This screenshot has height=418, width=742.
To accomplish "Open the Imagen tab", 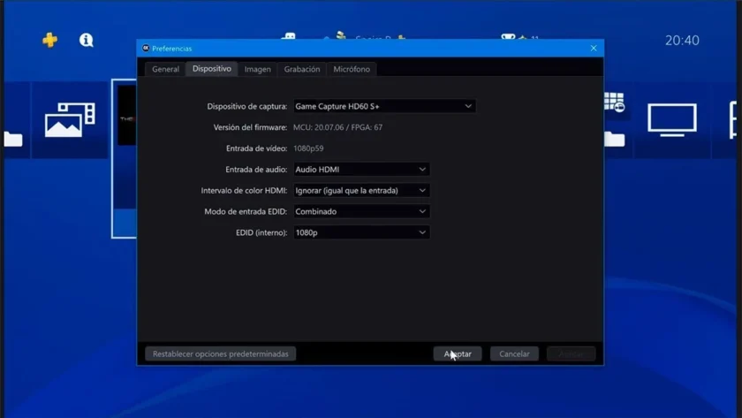I will tap(257, 69).
